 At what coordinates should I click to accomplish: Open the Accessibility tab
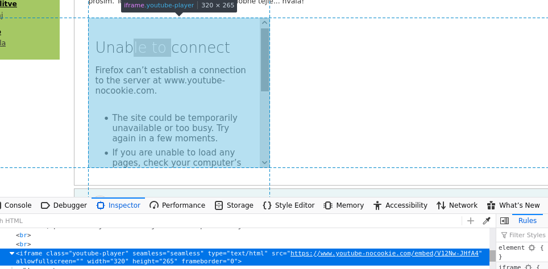point(400,205)
